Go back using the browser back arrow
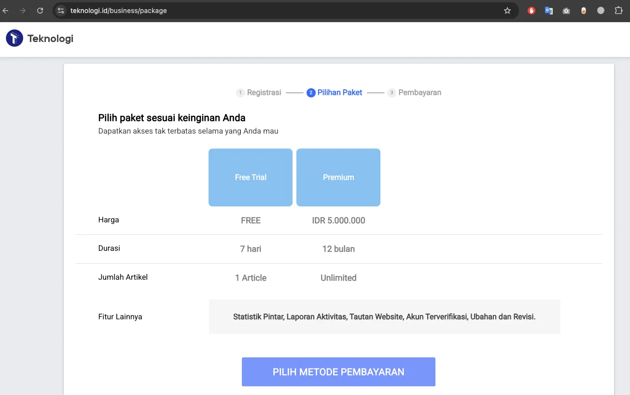 tap(6, 11)
